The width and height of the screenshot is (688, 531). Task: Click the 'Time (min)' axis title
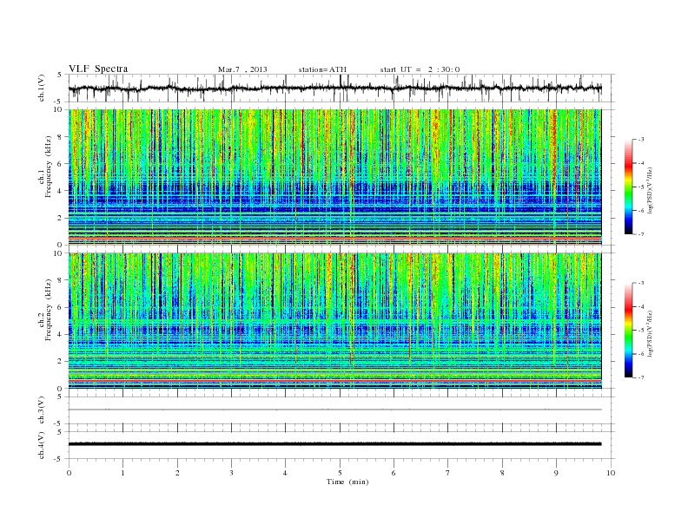pos(347,482)
